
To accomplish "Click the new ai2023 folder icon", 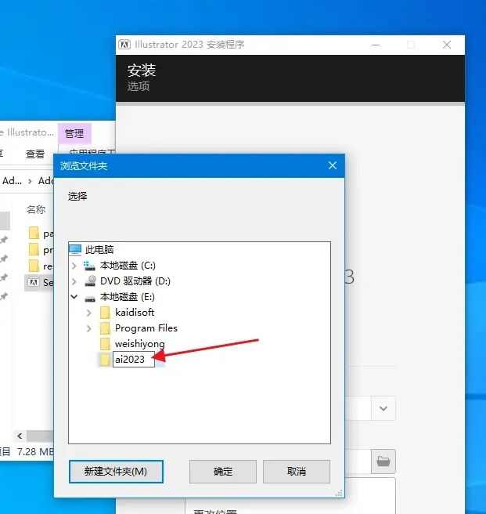I will 105,360.
